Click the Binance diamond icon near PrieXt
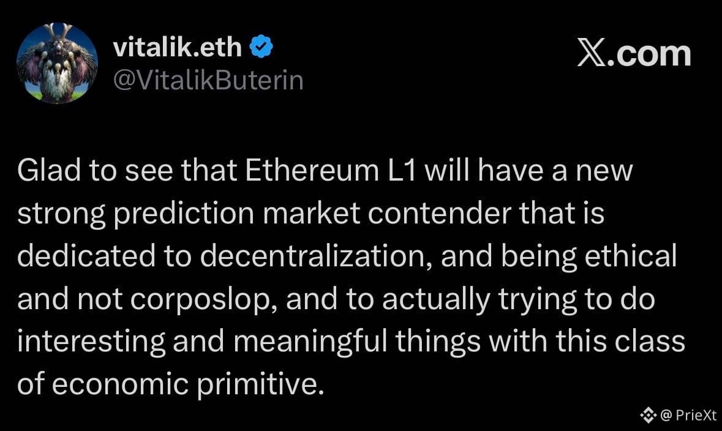This screenshot has height=431, width=722. [648, 415]
